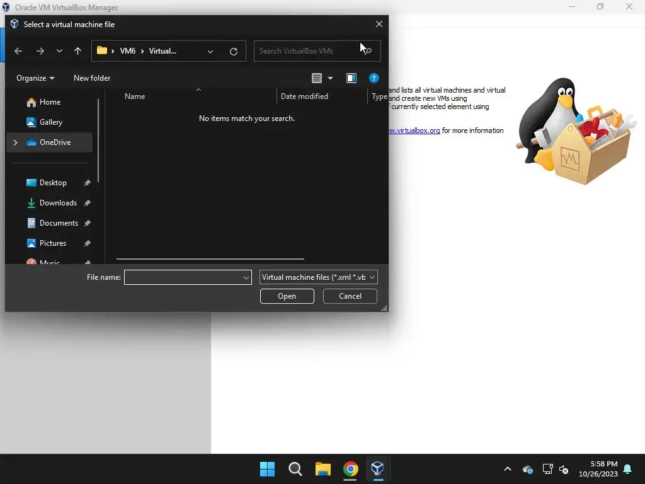Open File Explorer from the taskbar
The height and width of the screenshot is (484, 645).
click(323, 469)
